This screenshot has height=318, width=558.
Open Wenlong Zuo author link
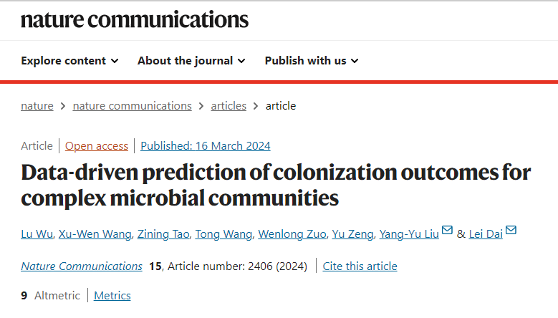point(292,234)
